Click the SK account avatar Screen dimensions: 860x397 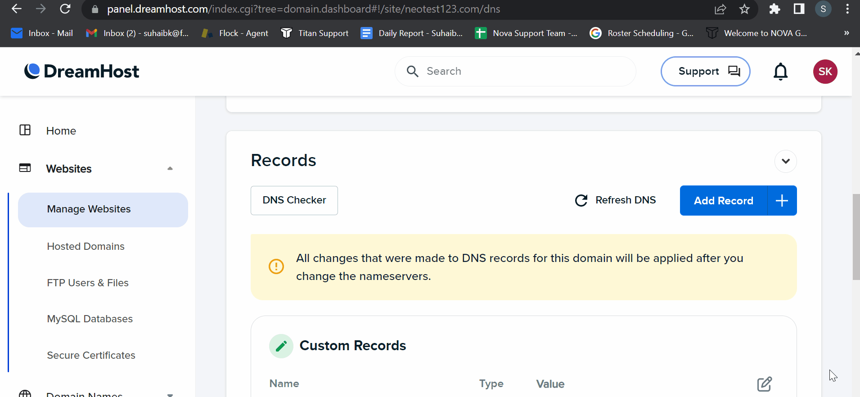pos(825,72)
